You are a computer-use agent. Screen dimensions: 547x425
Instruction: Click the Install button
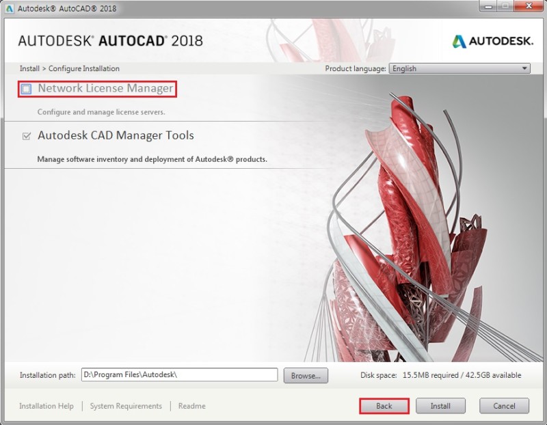click(x=440, y=406)
